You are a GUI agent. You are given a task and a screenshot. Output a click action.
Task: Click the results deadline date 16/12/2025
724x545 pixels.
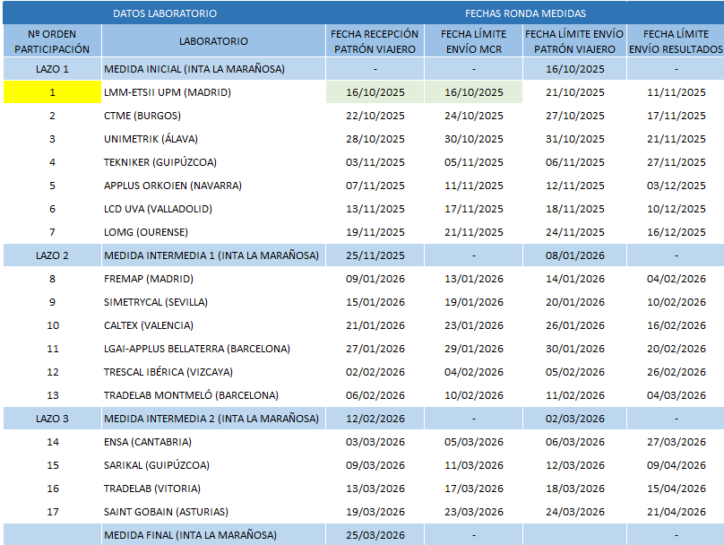(676, 232)
